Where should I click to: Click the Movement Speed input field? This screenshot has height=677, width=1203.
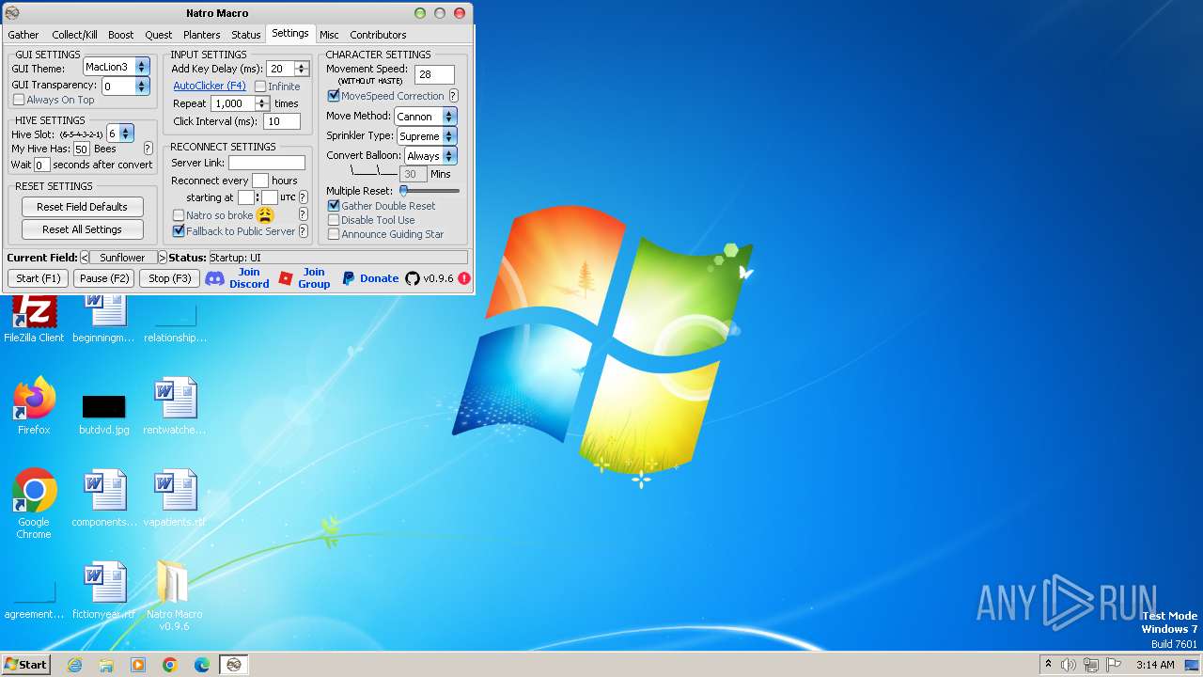click(435, 74)
